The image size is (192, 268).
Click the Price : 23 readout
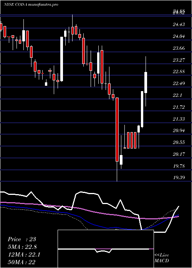22,239
